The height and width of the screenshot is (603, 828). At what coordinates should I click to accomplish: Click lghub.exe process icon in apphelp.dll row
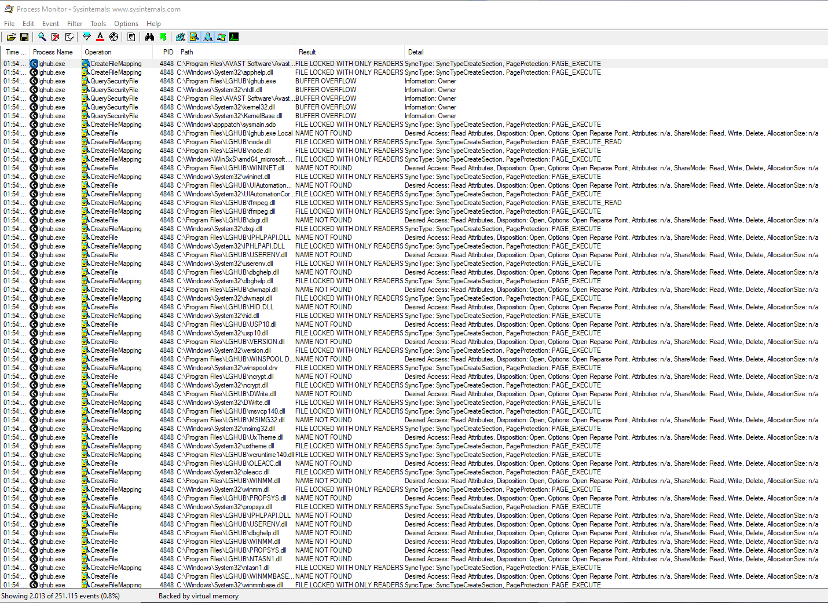(34, 72)
